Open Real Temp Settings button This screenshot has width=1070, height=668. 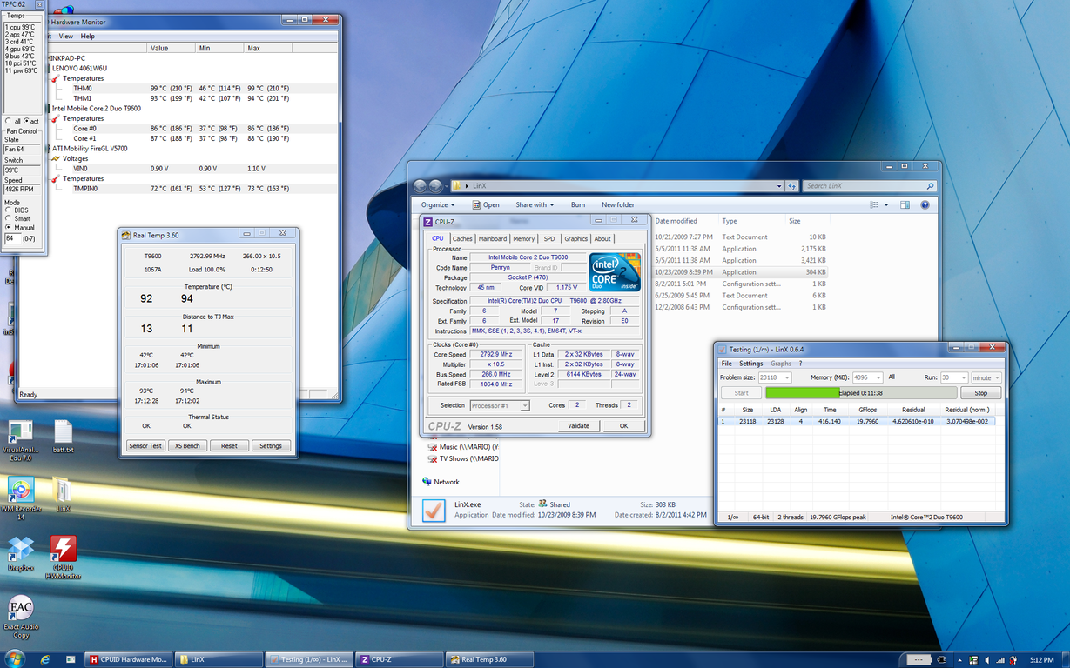(271, 445)
